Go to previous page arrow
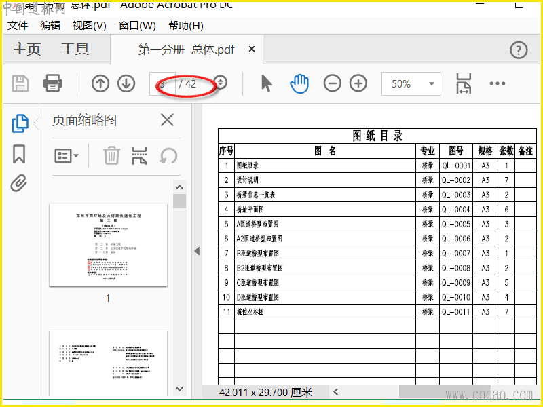 (100, 83)
